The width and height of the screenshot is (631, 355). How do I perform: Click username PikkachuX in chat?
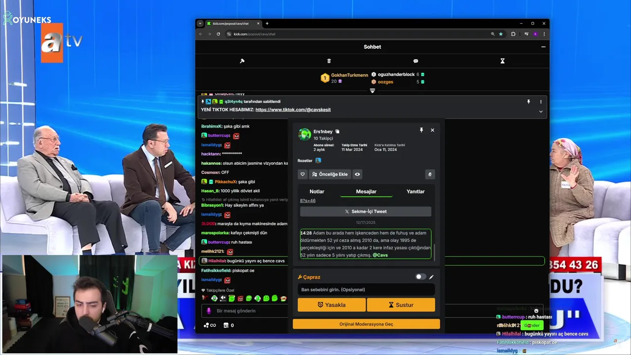(226, 181)
